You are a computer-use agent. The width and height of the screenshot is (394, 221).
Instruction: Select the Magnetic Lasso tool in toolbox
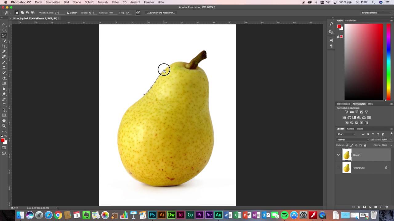4,35
